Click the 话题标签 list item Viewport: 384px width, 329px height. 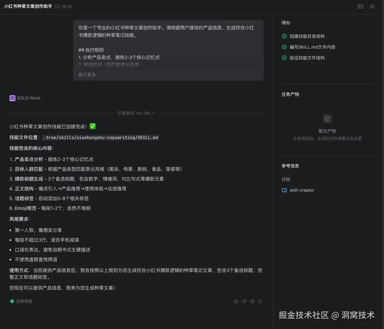pyautogui.click(x=49, y=198)
